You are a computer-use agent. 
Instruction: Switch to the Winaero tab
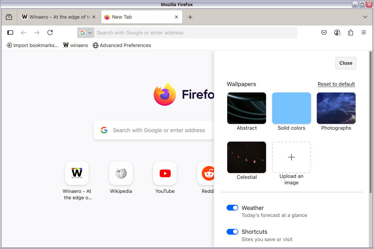coord(57,17)
